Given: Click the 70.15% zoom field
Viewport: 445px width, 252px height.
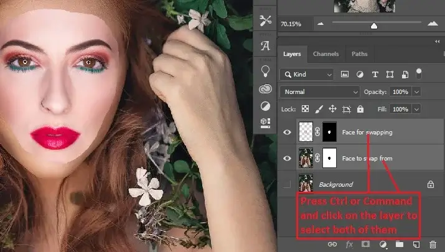Looking at the screenshot, I should [x=295, y=24].
